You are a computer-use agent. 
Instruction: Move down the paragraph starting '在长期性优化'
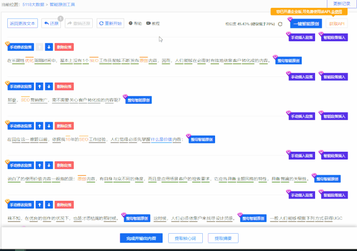(49, 47)
